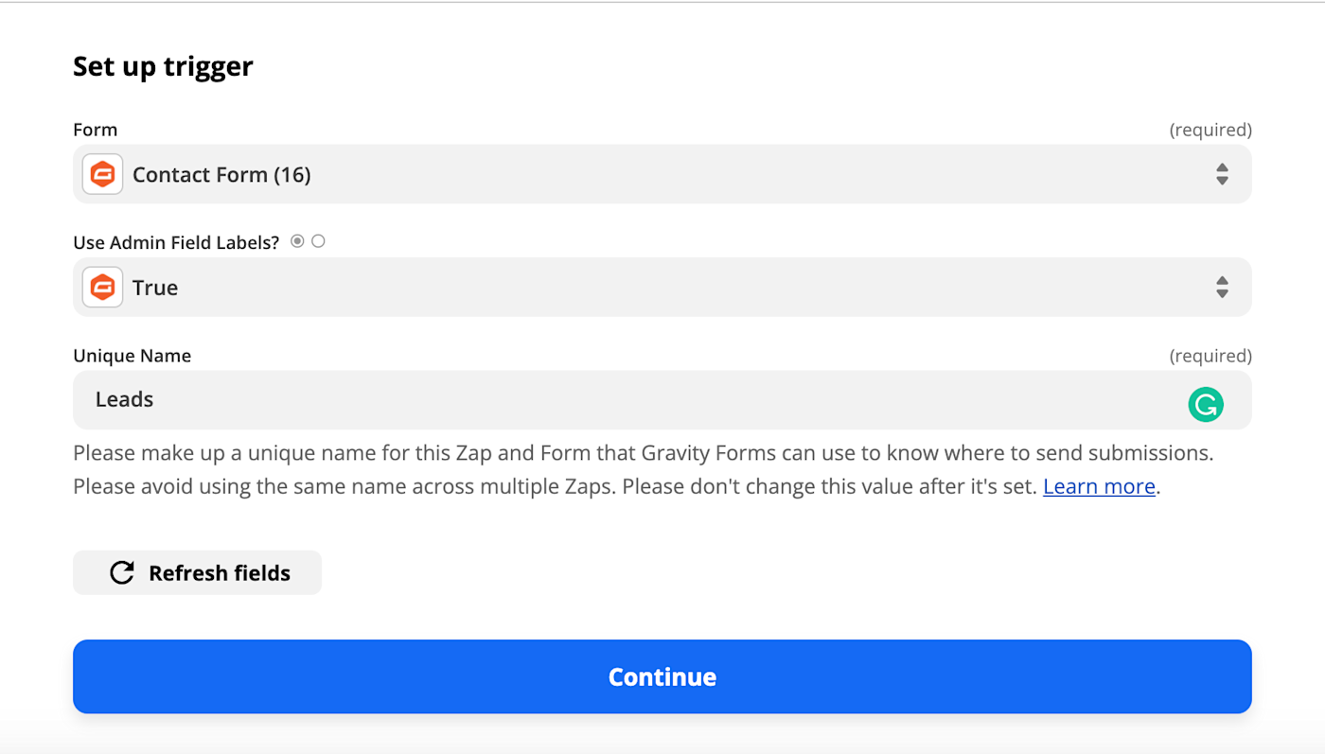Click the Set up trigger heading
1325x754 pixels.
163,66
